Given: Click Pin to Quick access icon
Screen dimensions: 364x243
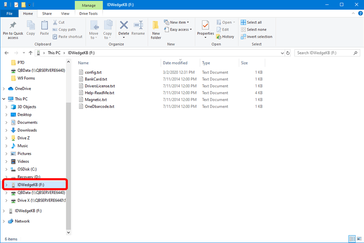Looking at the screenshot, I should 13,25.
